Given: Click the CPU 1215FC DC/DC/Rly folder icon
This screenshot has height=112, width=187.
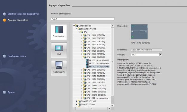Looking at the screenshot, I should pos(85,95).
